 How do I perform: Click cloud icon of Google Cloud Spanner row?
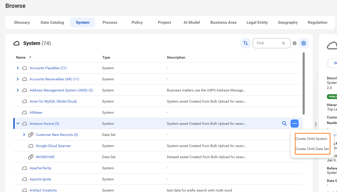tap(31, 146)
